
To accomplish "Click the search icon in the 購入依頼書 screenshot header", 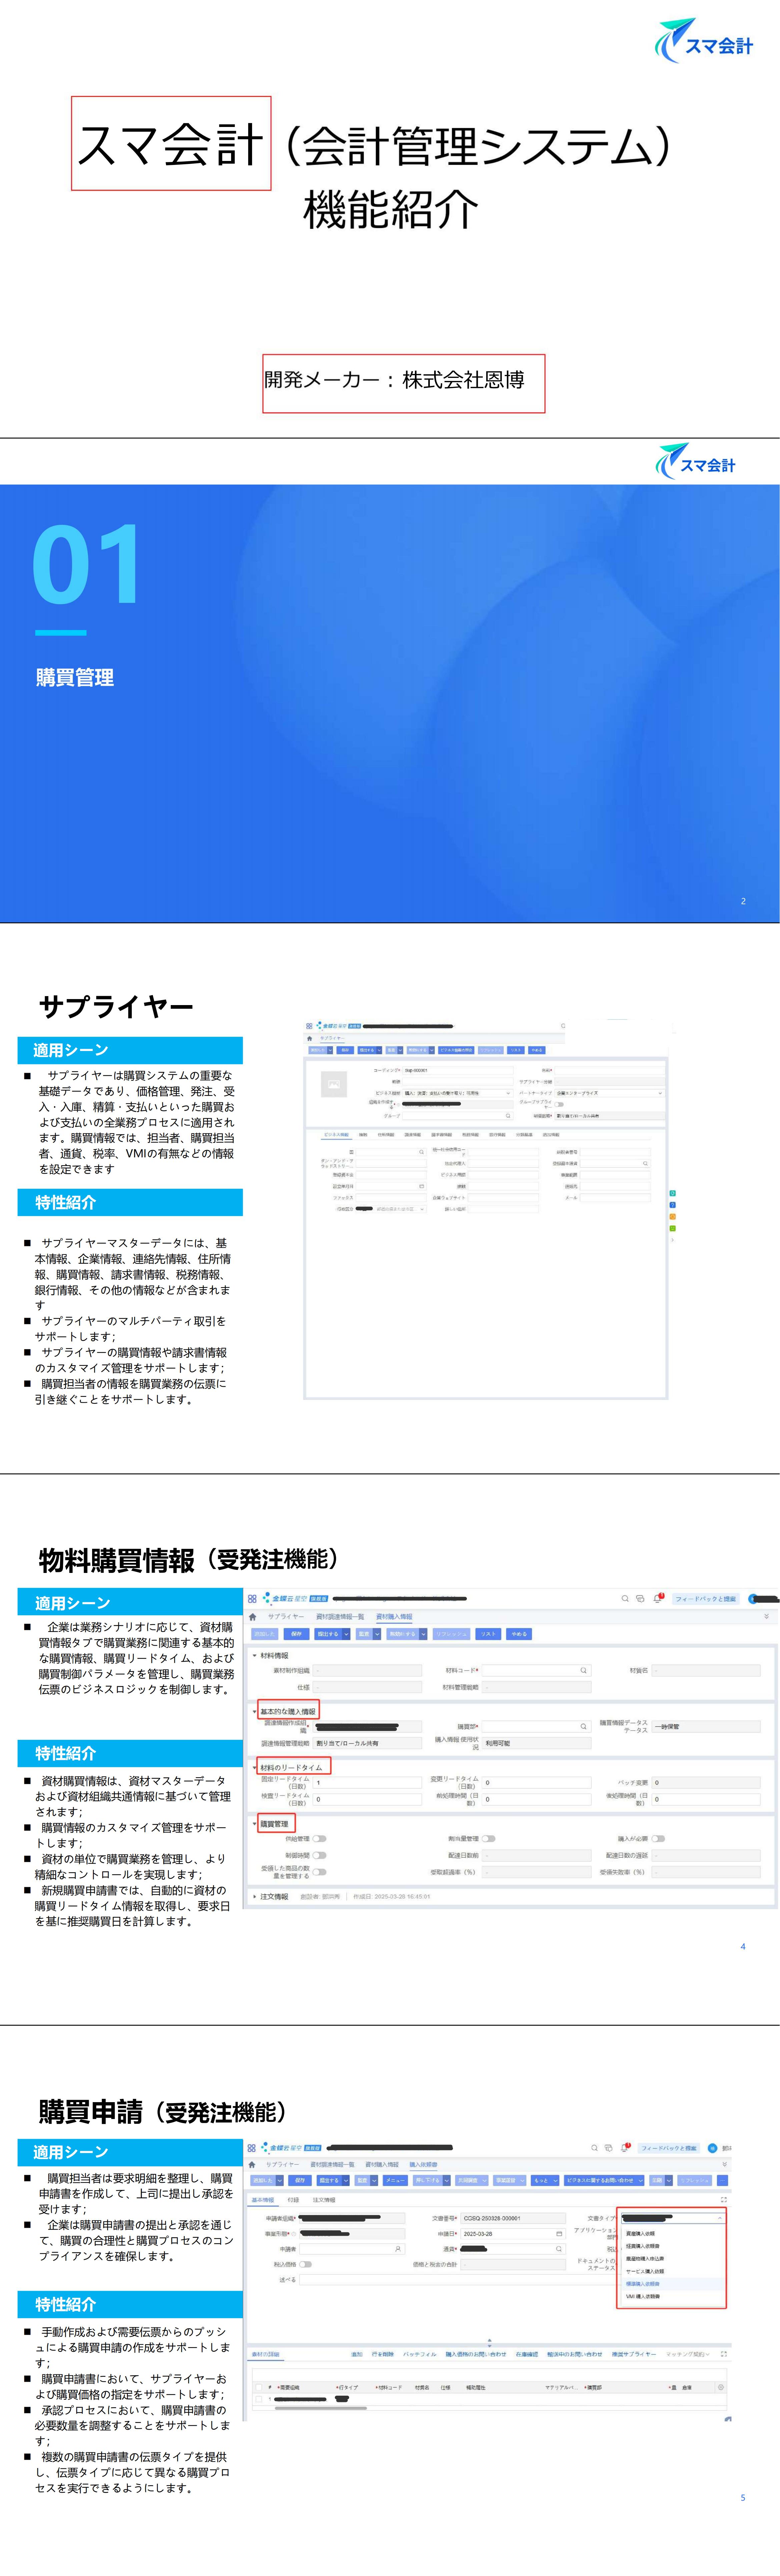I will [x=595, y=2148].
